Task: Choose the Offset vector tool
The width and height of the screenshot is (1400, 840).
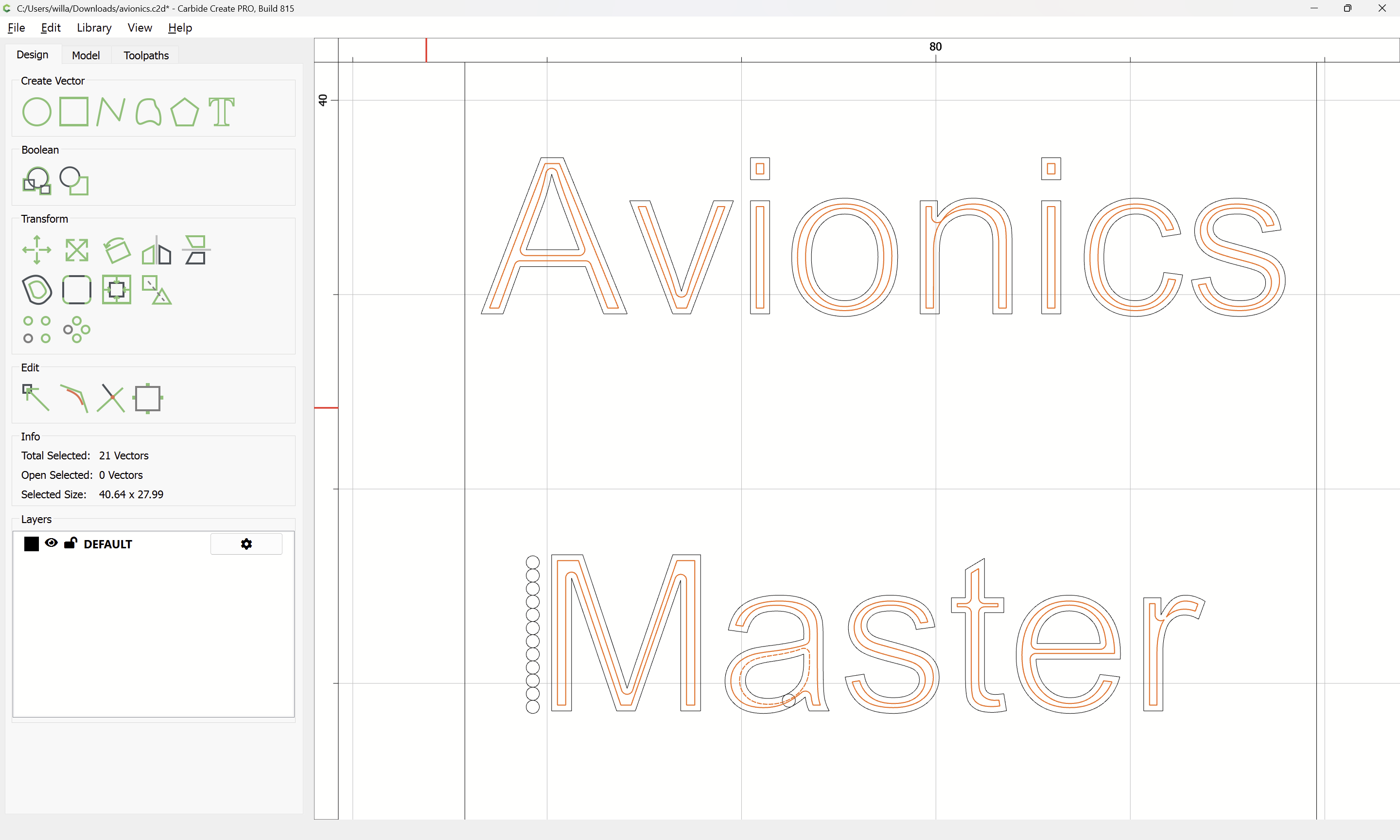Action: coord(37,290)
